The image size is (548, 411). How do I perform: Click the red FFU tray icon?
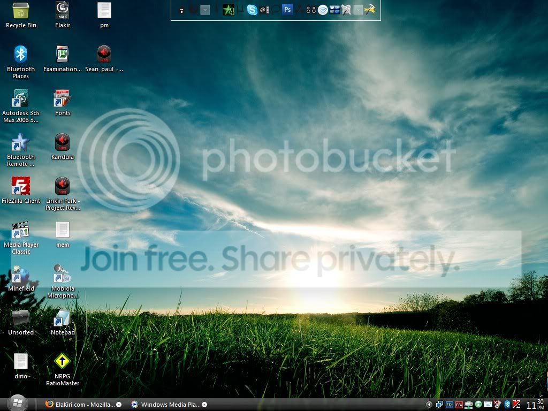tap(459, 405)
